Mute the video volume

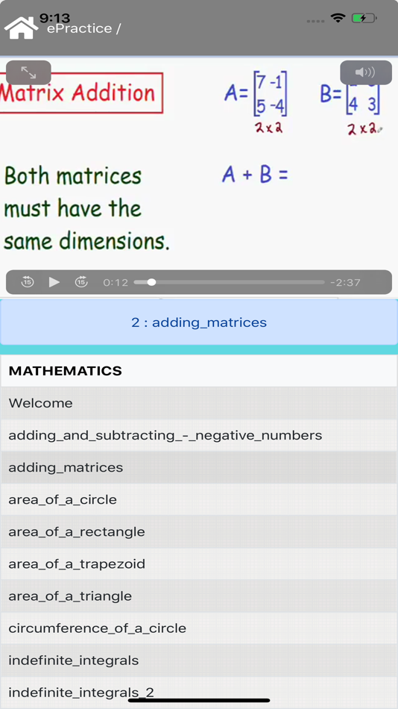tap(365, 72)
